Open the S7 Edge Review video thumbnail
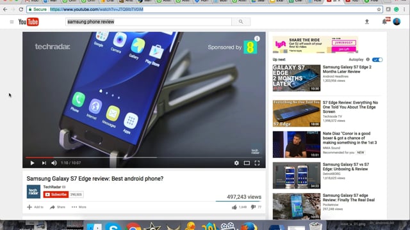The height and width of the screenshot is (230, 410). click(x=297, y=114)
